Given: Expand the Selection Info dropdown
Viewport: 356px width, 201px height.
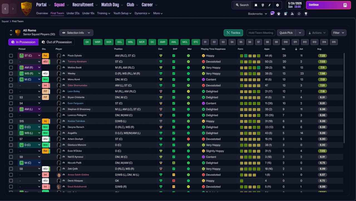Looking at the screenshot, I should point(76,33).
